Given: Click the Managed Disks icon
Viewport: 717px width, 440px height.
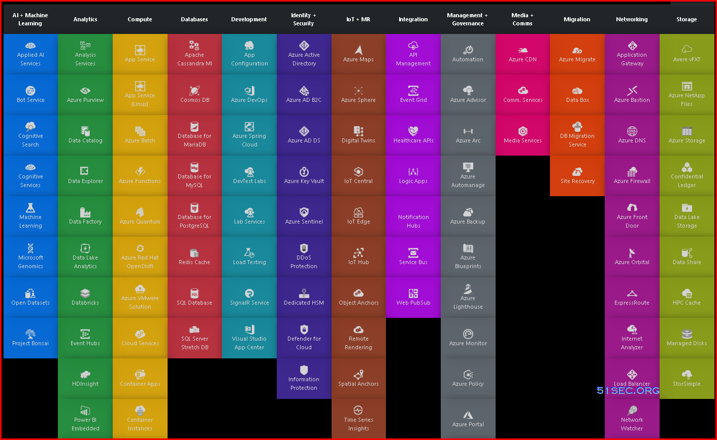Looking at the screenshot, I should (687, 334).
